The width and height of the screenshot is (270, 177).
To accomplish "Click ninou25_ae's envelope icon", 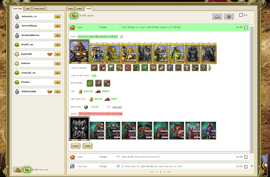I will (x=58, y=73).
